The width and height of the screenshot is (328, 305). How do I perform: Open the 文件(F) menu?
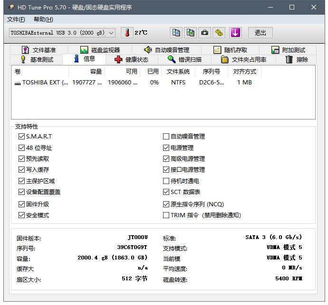16,19
